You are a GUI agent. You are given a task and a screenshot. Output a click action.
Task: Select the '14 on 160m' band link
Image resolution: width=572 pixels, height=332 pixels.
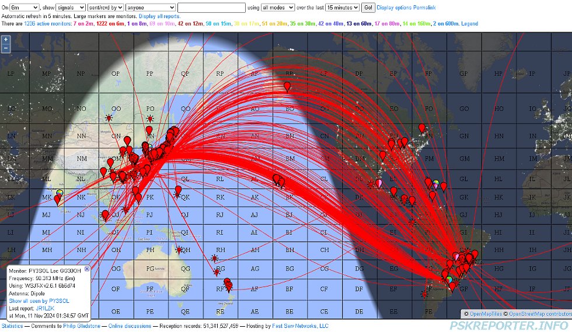click(417, 23)
